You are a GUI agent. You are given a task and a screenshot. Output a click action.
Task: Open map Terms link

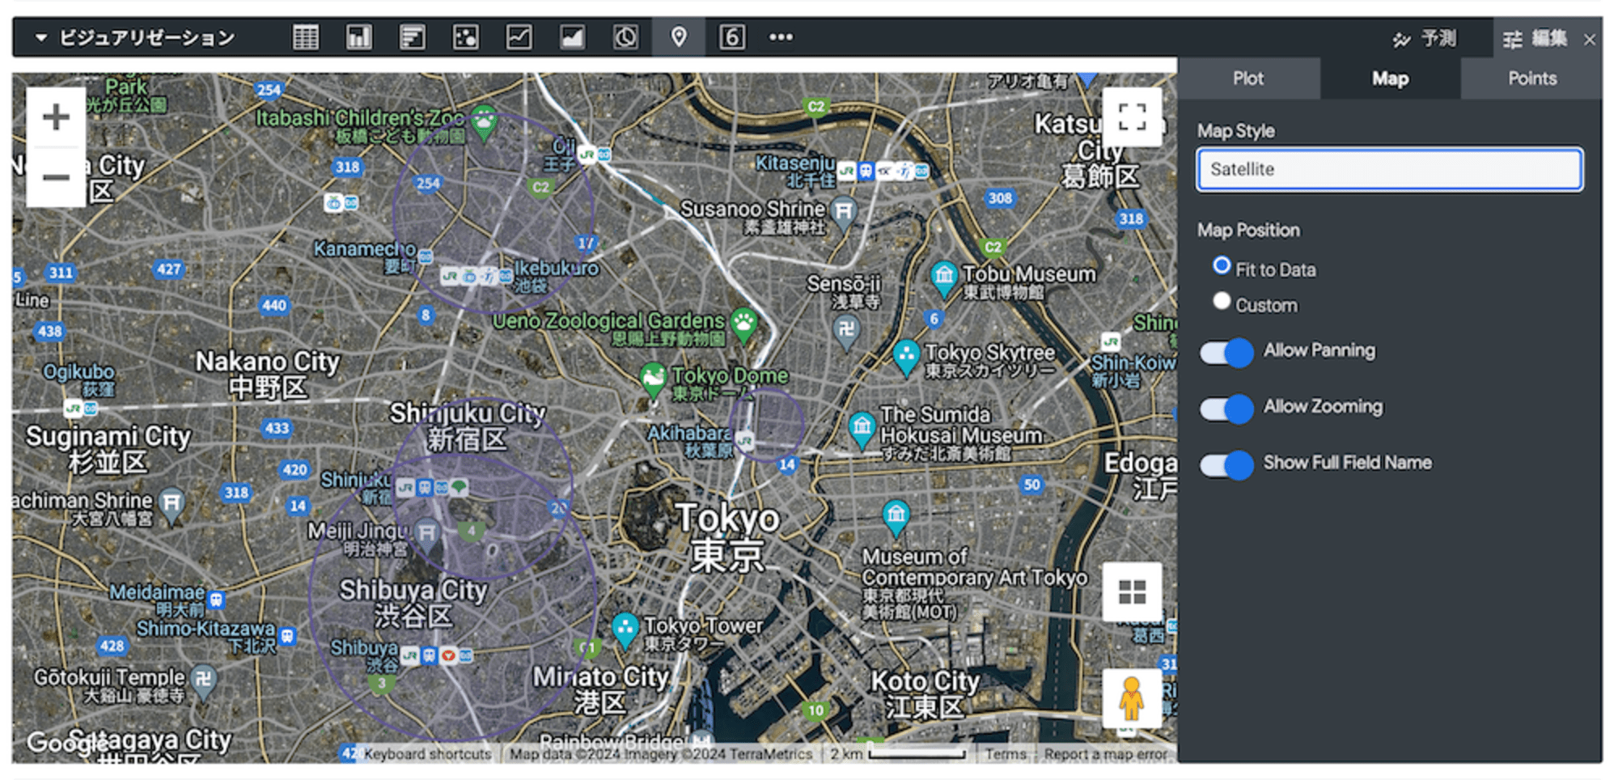1006,754
